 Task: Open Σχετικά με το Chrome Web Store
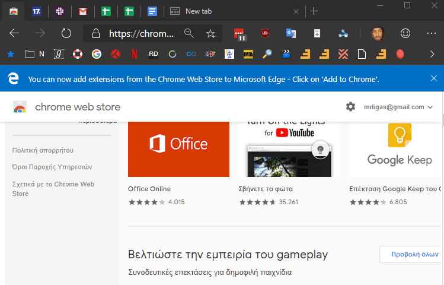[x=53, y=189]
